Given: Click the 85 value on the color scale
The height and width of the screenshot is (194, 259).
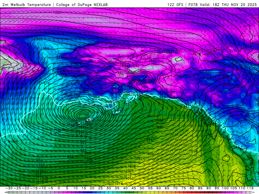Looking at the screenshot, I should [x=200, y=188].
